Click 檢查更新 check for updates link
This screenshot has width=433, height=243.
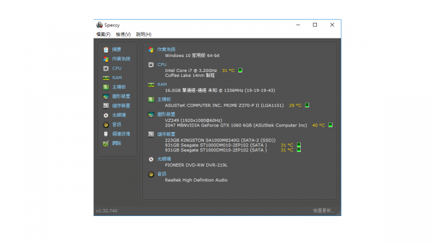click(324, 211)
